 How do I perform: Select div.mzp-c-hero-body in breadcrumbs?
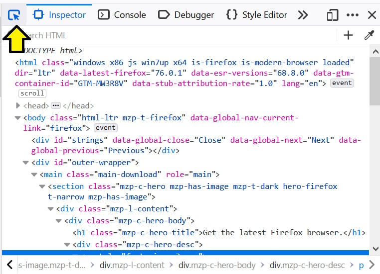[217, 265]
